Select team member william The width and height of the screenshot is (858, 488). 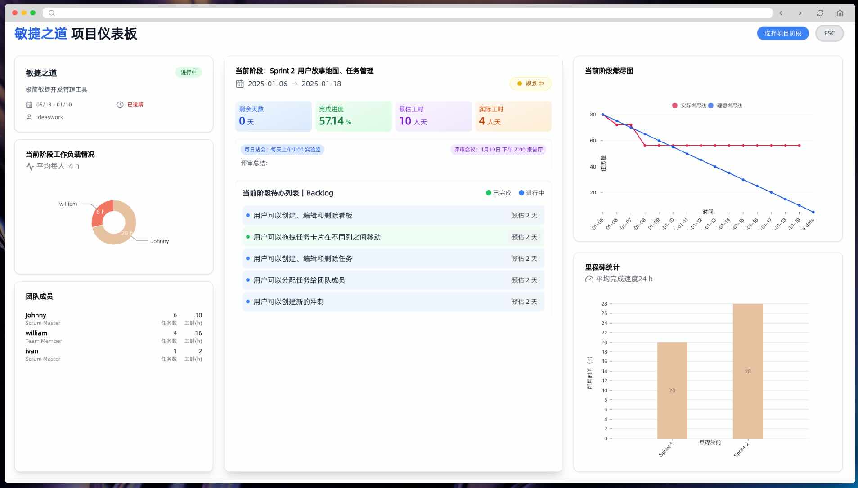(x=114, y=337)
